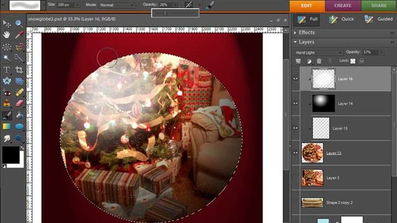Select the Straighten tool

[19, 81]
